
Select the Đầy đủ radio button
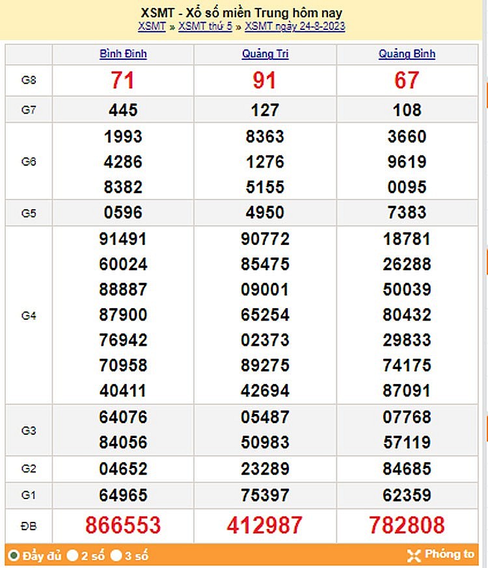pyautogui.click(x=14, y=556)
